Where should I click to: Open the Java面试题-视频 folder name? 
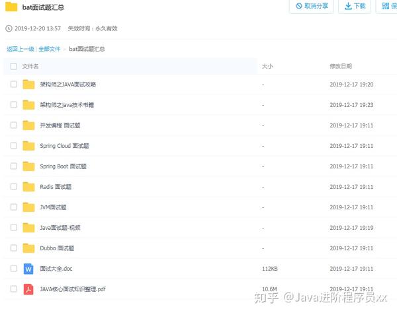[60, 228]
